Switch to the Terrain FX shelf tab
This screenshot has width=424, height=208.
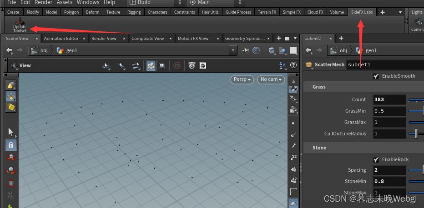[x=267, y=12]
